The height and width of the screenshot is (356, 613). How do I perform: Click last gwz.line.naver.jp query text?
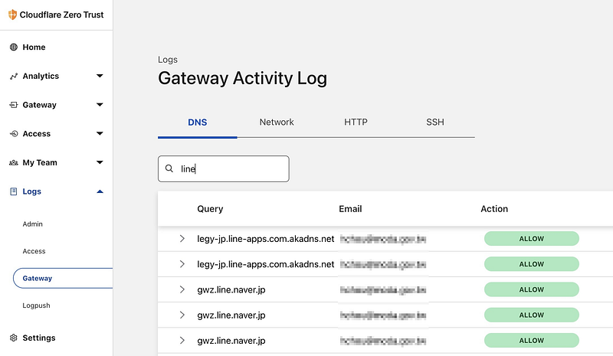[x=231, y=341]
